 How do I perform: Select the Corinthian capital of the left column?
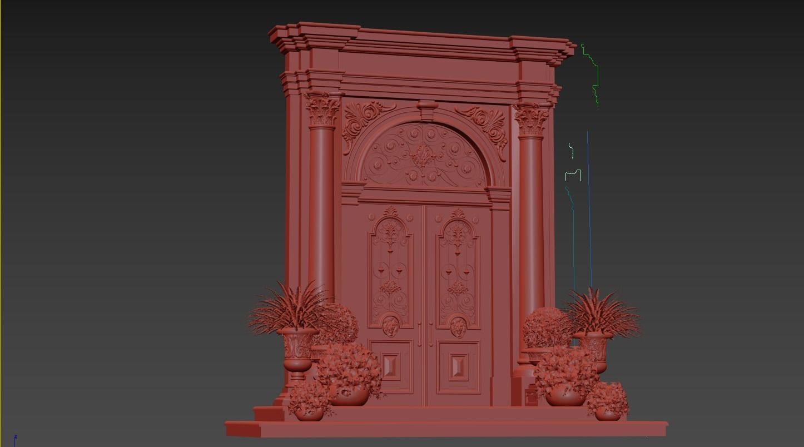[322, 109]
